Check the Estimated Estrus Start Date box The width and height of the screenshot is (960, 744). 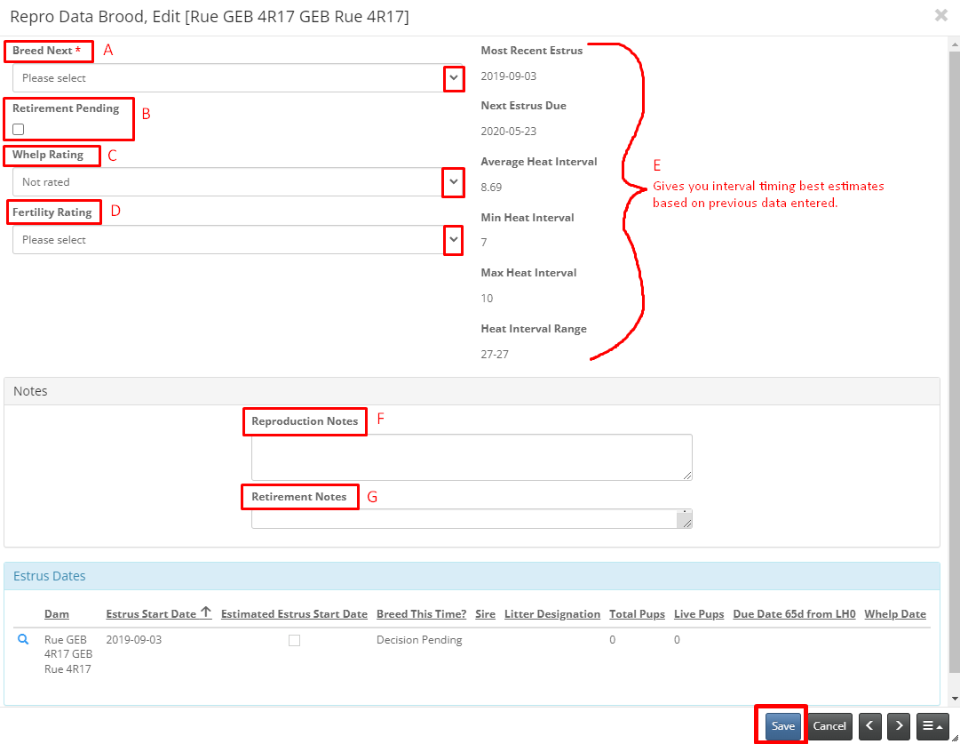[294, 640]
